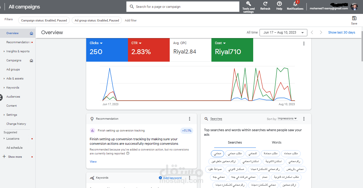Screen dimensions: 363x188
Task: Click the +11.1% recommendation badge
Action: [x=187, y=131]
